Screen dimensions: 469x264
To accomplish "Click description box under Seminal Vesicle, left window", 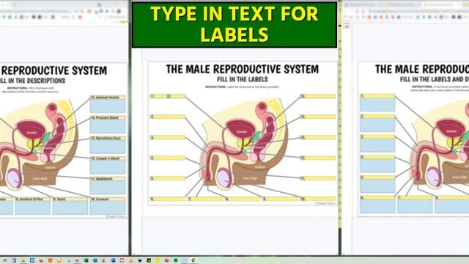I will (108, 106).
